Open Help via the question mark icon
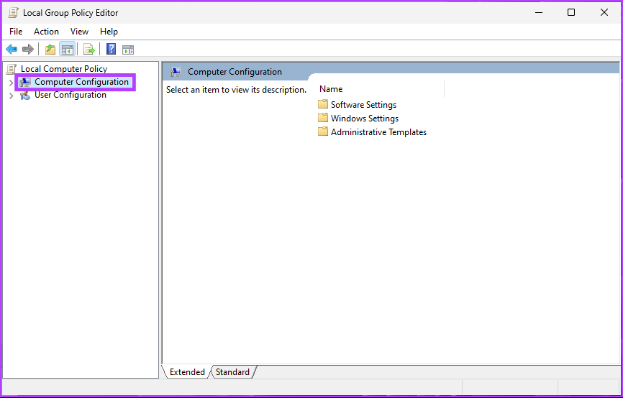The width and height of the screenshot is (623, 398). pos(112,49)
